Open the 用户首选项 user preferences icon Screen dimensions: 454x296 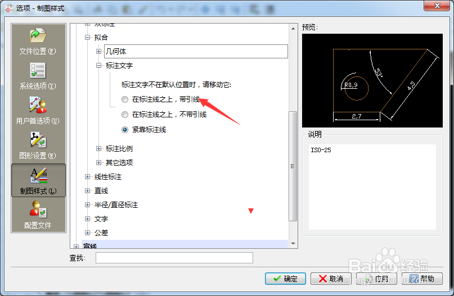click(38, 105)
